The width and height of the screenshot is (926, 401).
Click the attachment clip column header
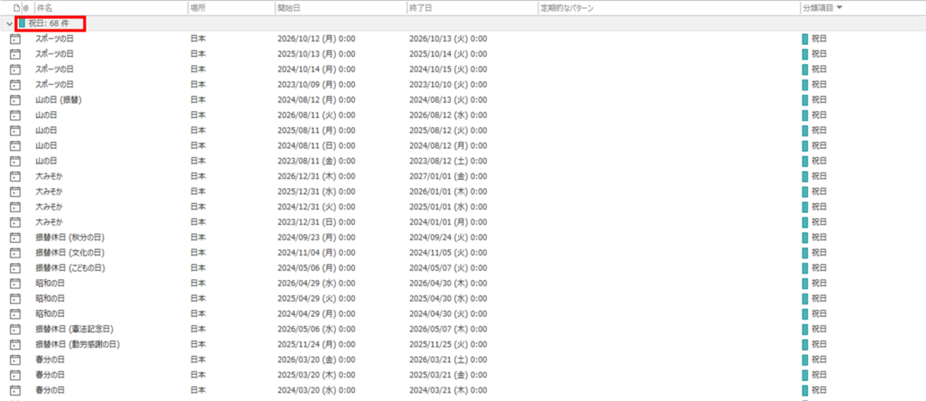pos(26,8)
